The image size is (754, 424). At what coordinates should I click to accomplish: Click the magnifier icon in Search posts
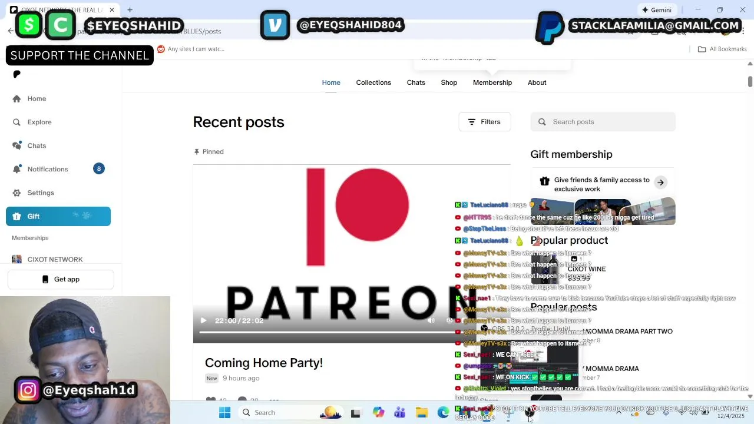tap(542, 122)
